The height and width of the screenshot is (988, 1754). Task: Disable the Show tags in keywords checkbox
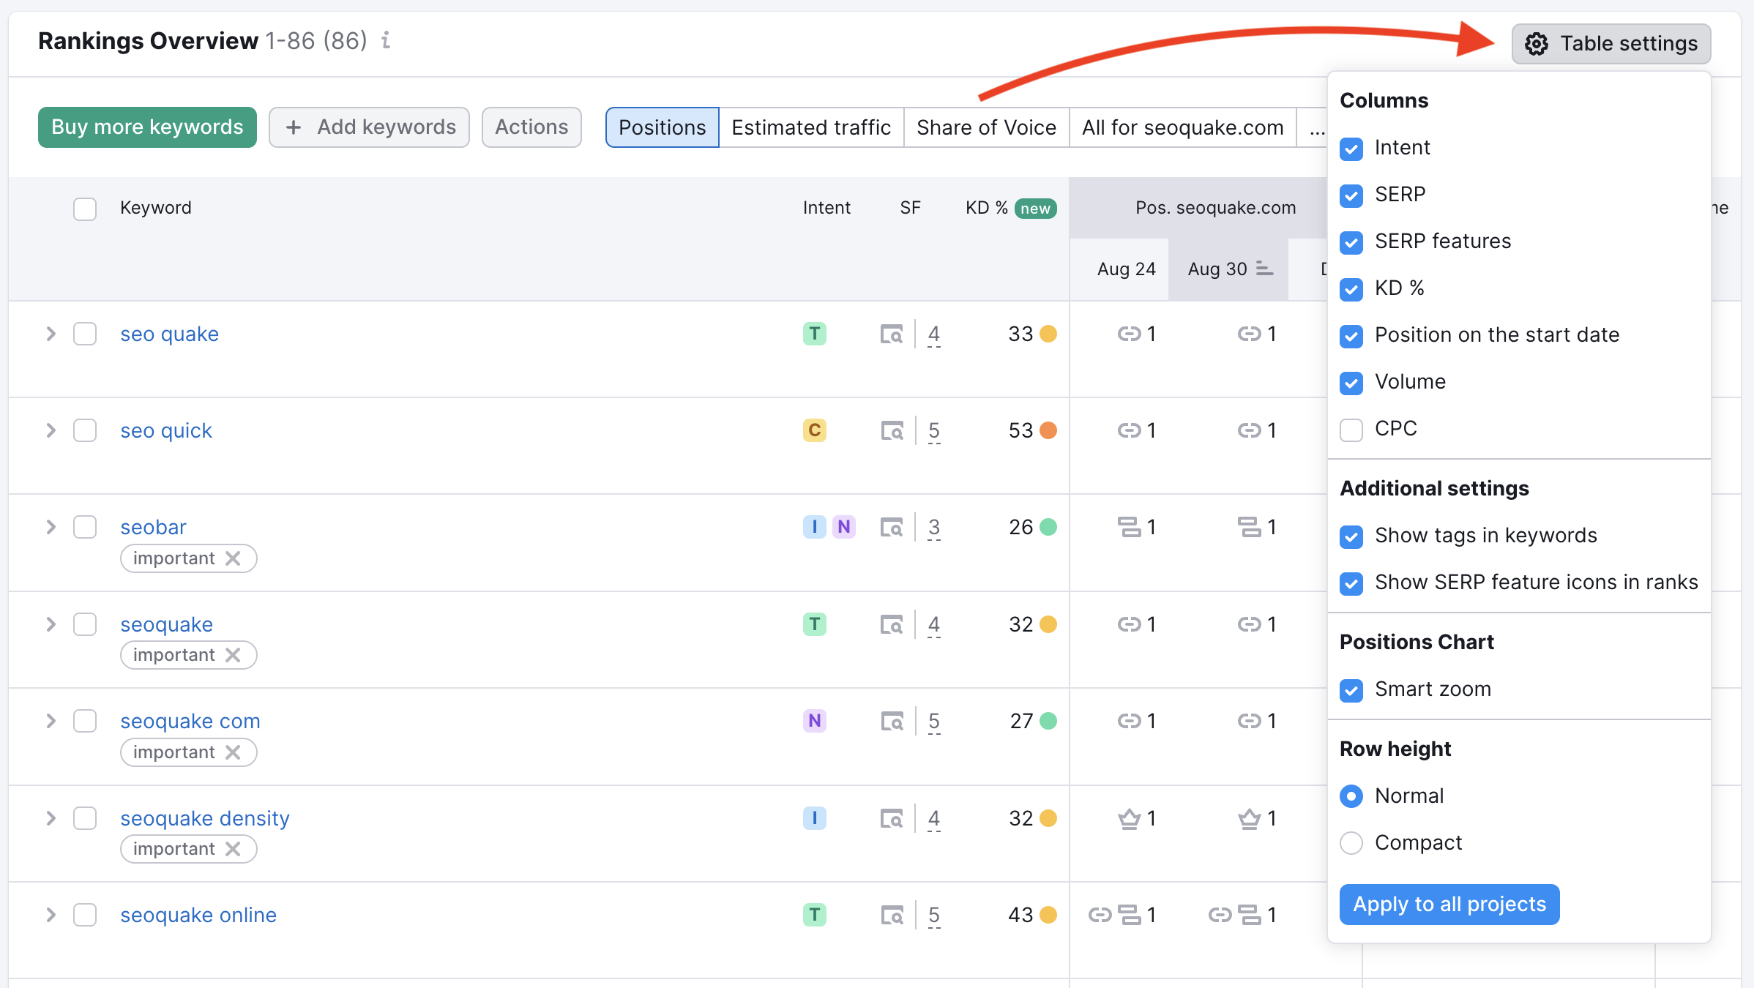click(x=1351, y=535)
